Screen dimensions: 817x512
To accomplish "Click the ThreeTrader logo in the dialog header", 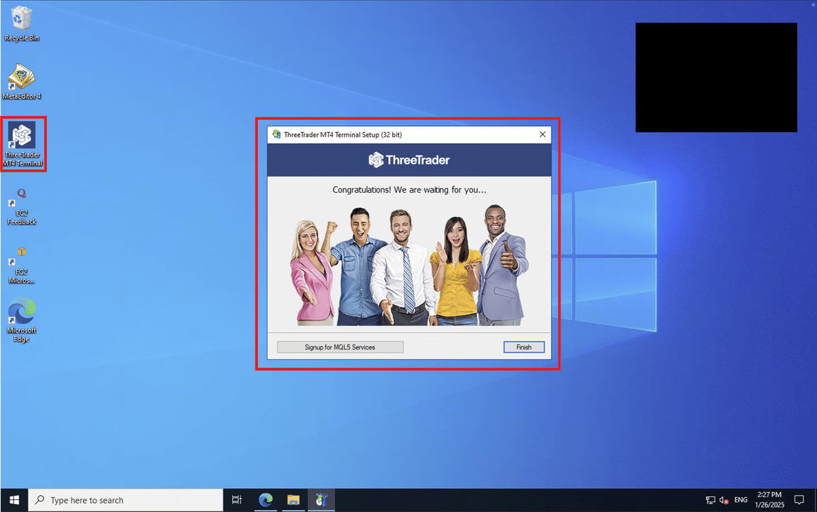I will click(408, 160).
